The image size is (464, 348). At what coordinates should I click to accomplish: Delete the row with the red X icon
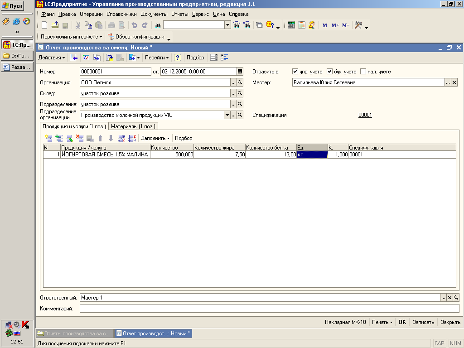click(80, 138)
